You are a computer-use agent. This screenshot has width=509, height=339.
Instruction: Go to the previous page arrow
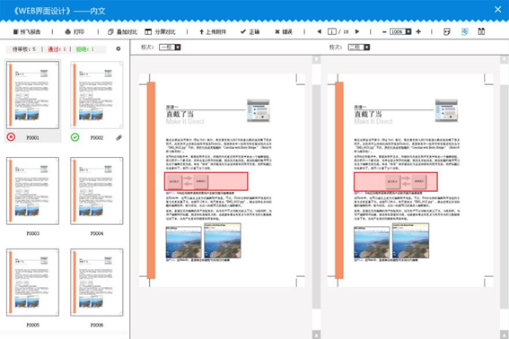point(319,31)
